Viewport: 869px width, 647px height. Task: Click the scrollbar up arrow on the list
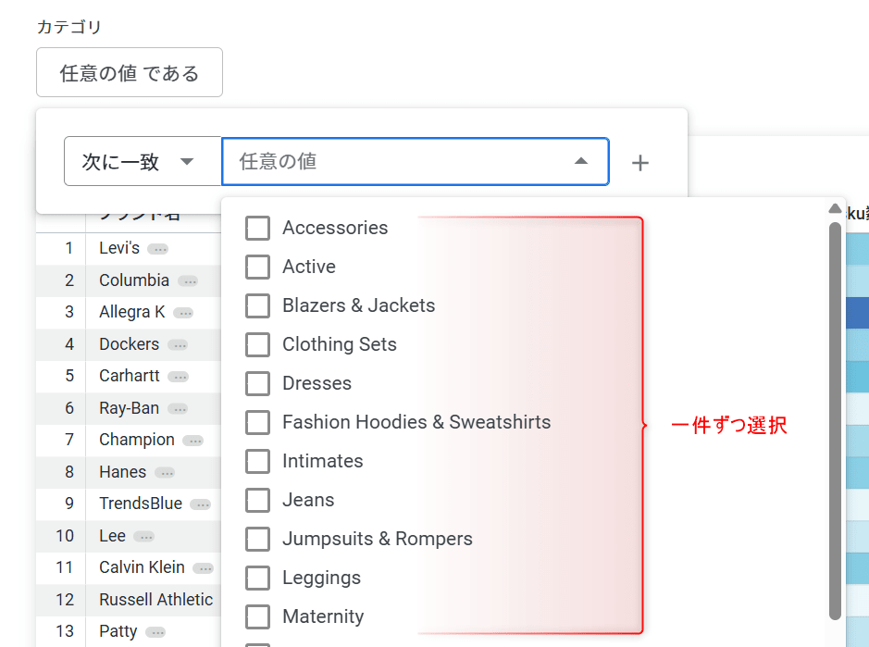835,207
